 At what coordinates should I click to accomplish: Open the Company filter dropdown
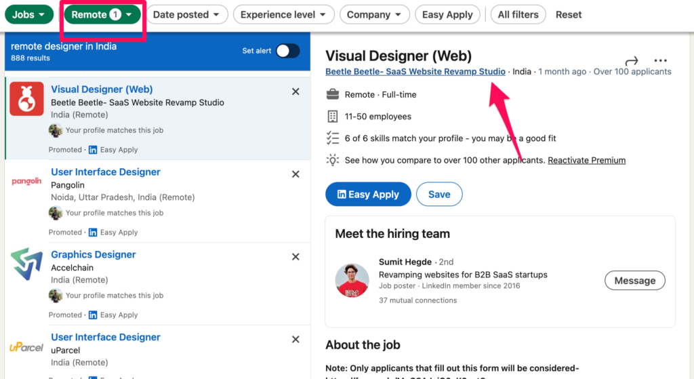coord(374,15)
